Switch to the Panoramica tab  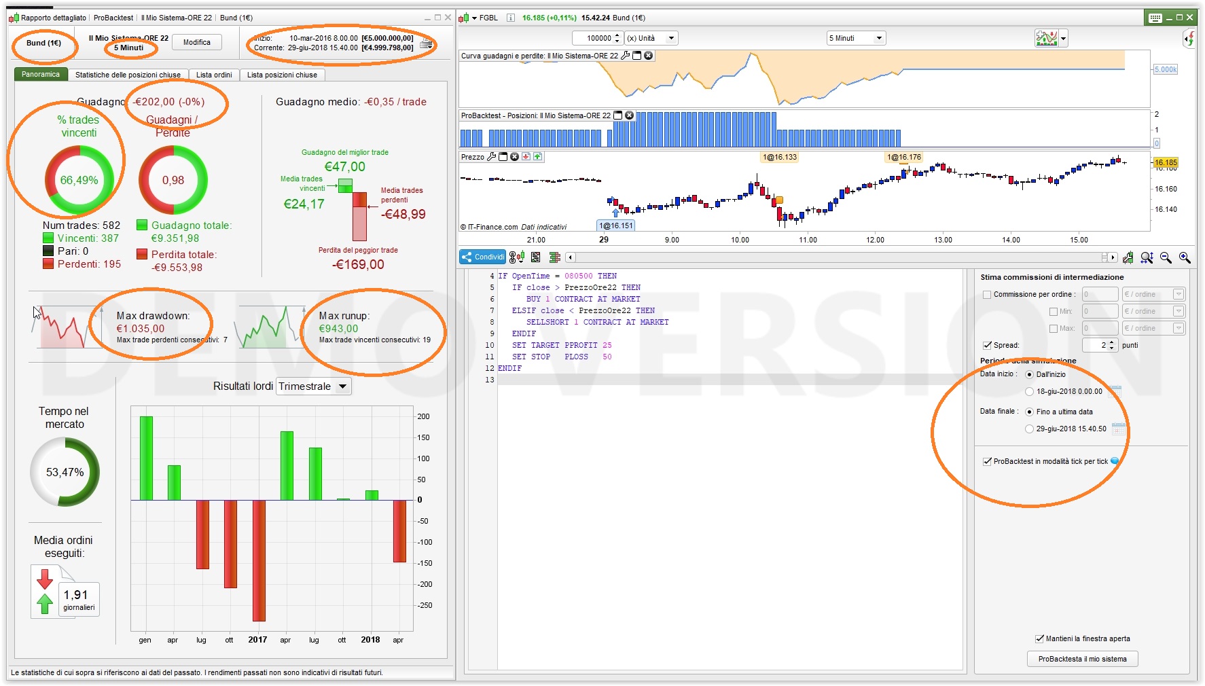41,75
